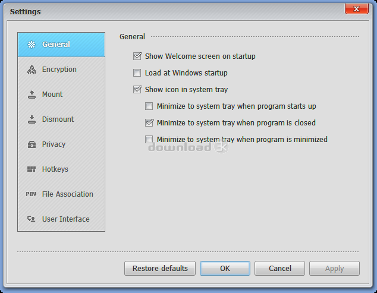
Task: Click the Privacy briefcase icon
Action: click(x=32, y=144)
